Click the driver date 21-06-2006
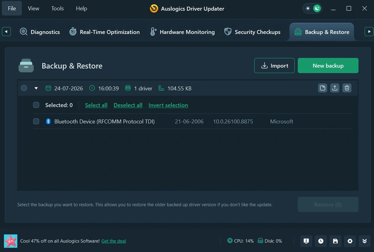 point(189,121)
